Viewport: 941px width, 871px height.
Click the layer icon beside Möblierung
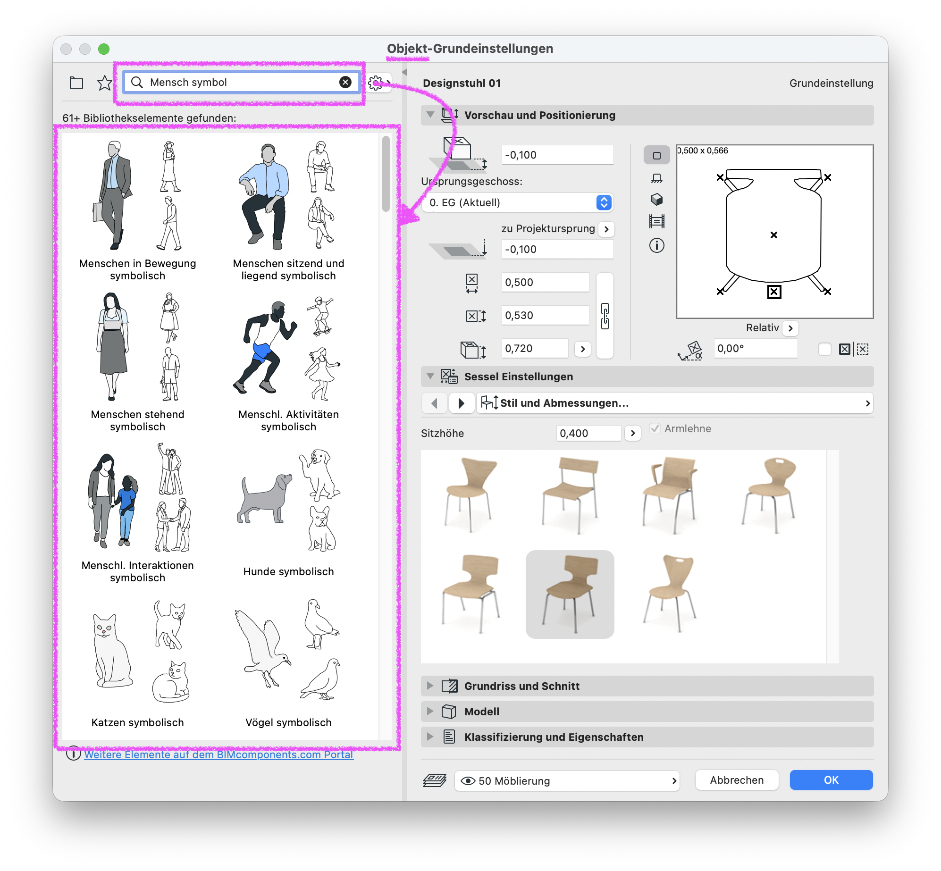435,781
